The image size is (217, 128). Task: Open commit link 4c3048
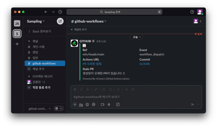144,64
